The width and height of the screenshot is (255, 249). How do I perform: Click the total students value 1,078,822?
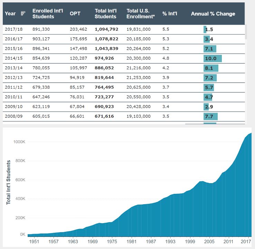[x=106, y=39]
